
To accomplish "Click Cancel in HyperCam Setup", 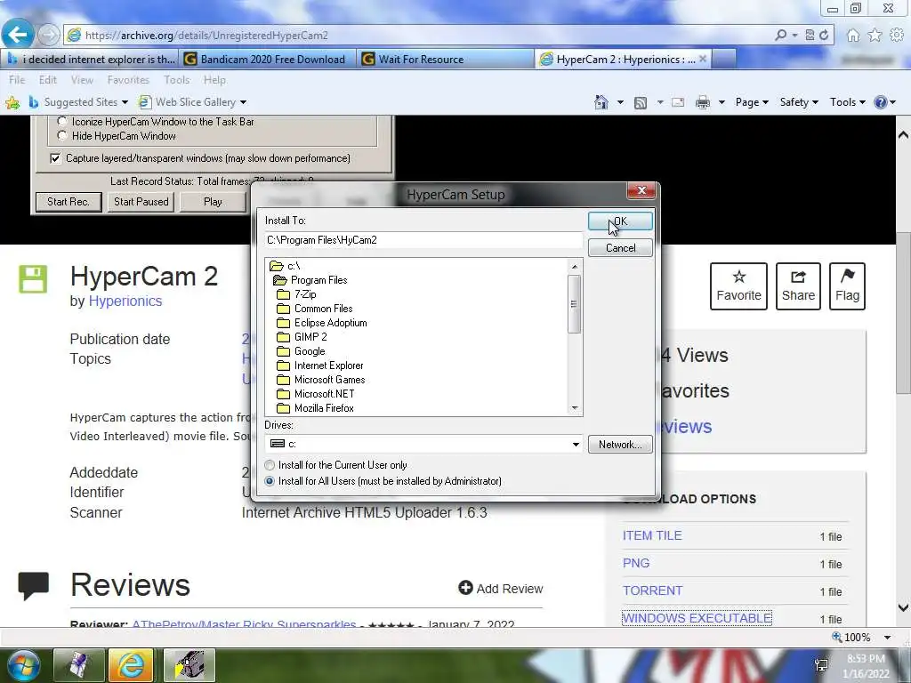I will pos(620,248).
